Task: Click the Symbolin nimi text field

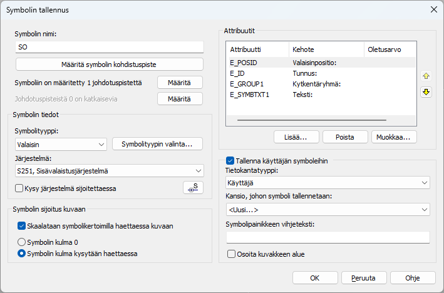Action: (x=109, y=47)
